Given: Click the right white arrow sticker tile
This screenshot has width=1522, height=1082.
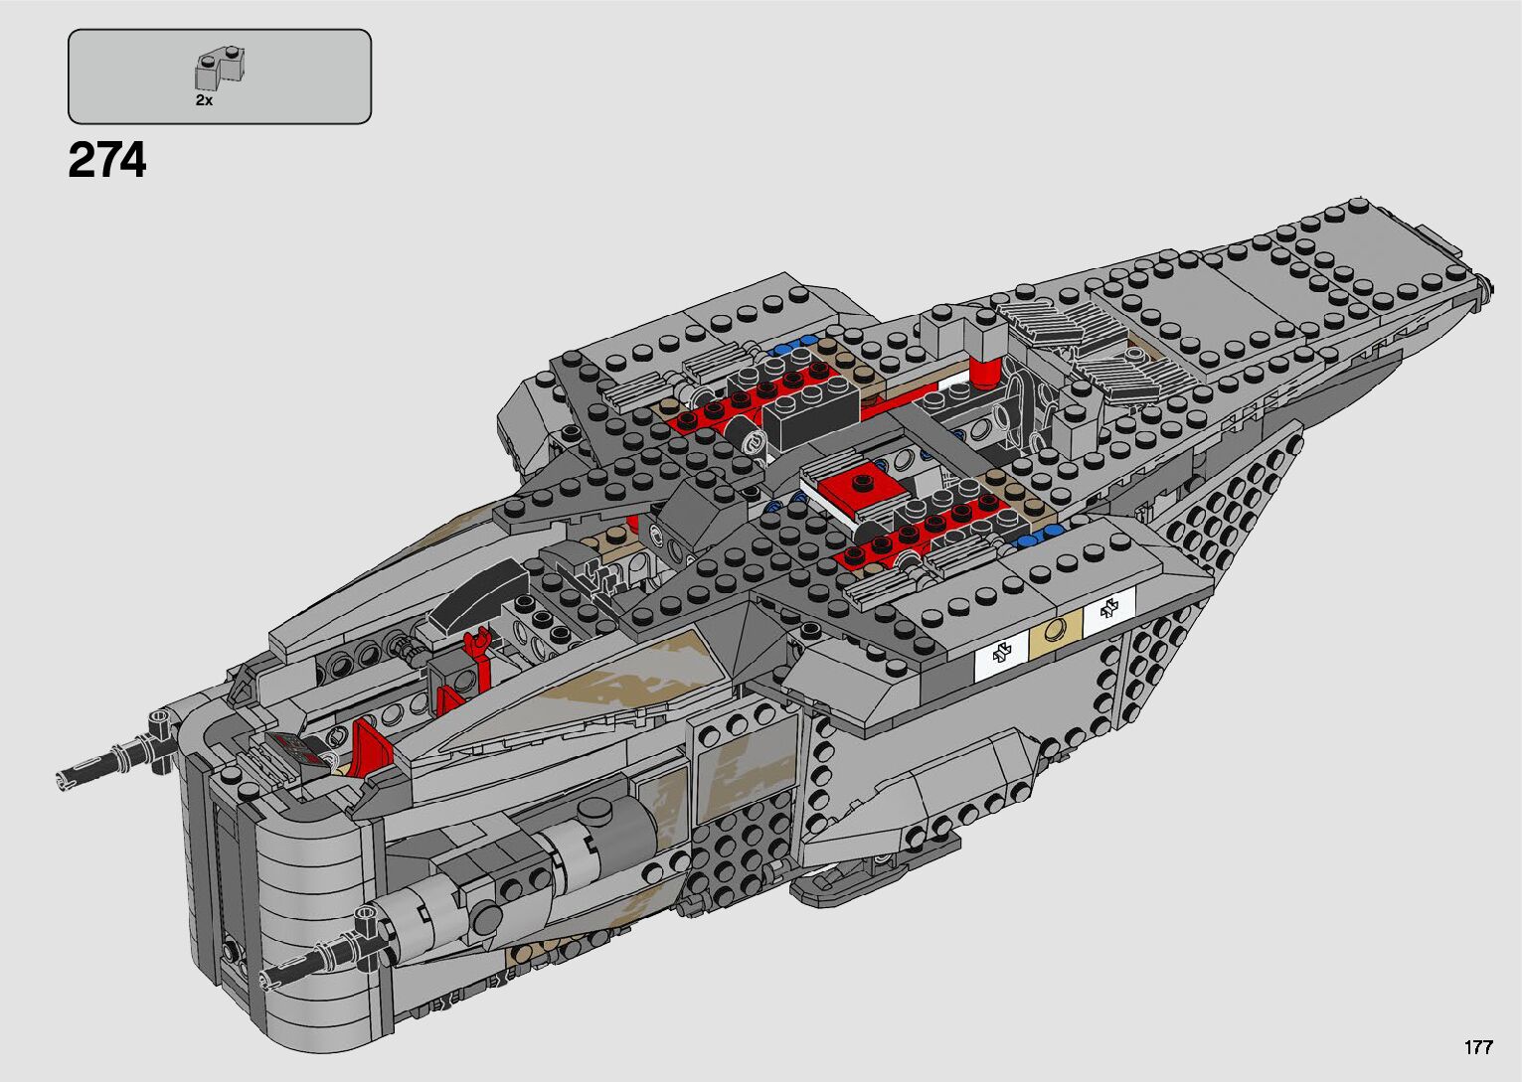Looking at the screenshot, I should click(1109, 611).
